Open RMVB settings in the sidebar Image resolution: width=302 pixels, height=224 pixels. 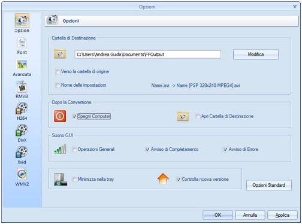22,87
